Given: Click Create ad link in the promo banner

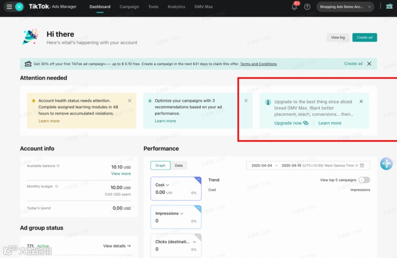Looking at the screenshot, I should 353,64.
